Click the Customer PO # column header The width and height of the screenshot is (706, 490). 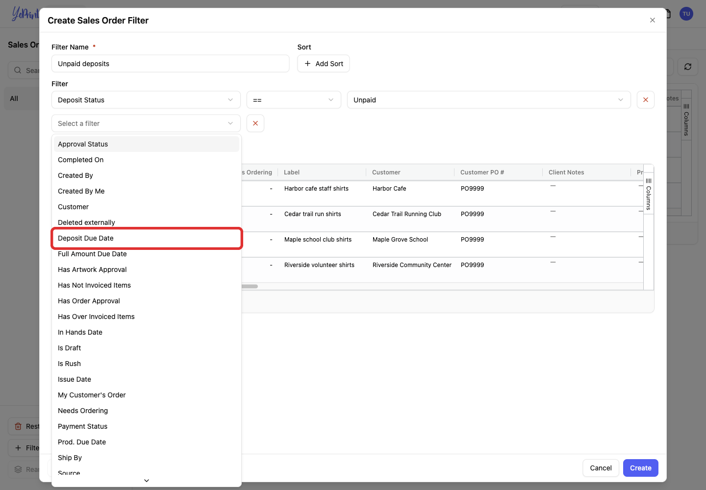click(499, 172)
